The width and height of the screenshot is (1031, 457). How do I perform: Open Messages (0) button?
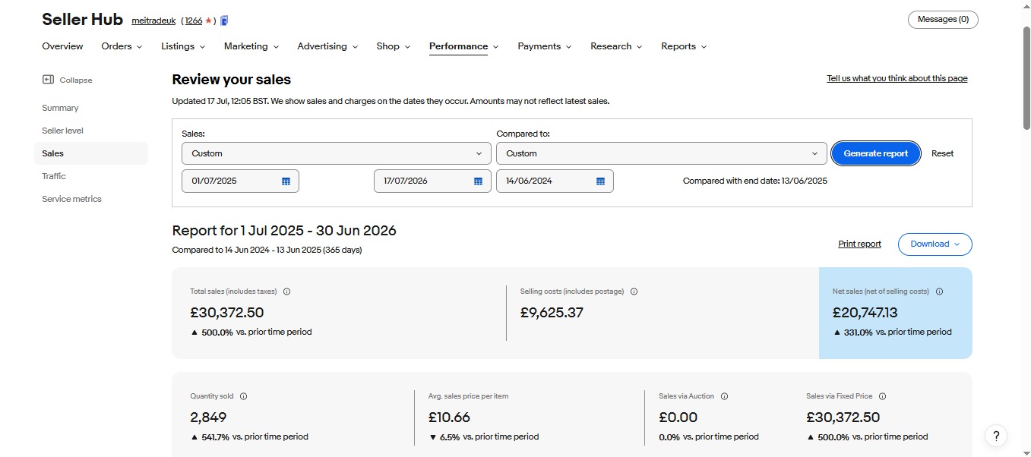click(x=943, y=20)
